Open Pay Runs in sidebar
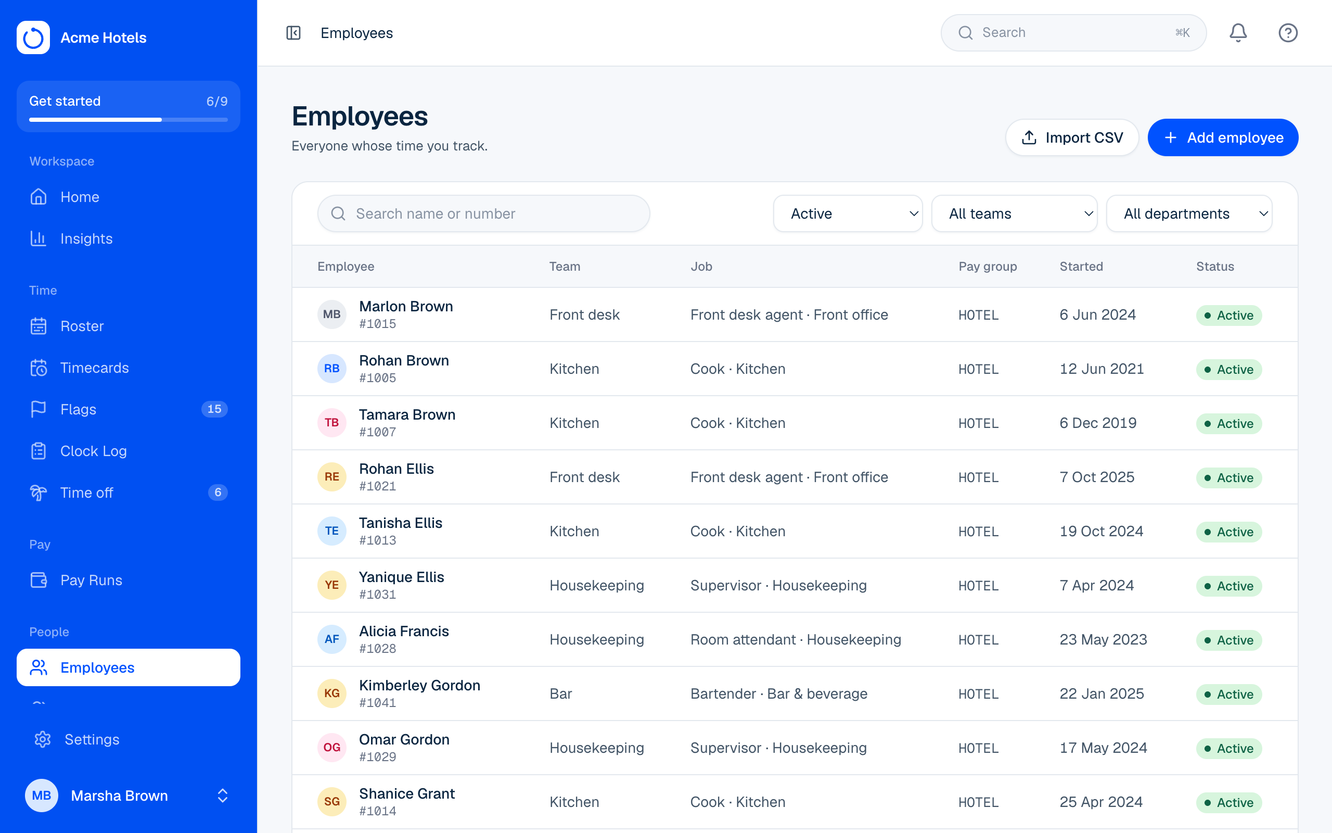1332x833 pixels. [128, 580]
